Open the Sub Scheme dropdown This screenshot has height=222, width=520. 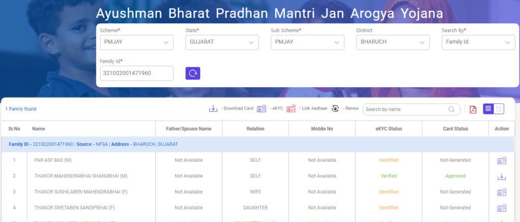(307, 43)
